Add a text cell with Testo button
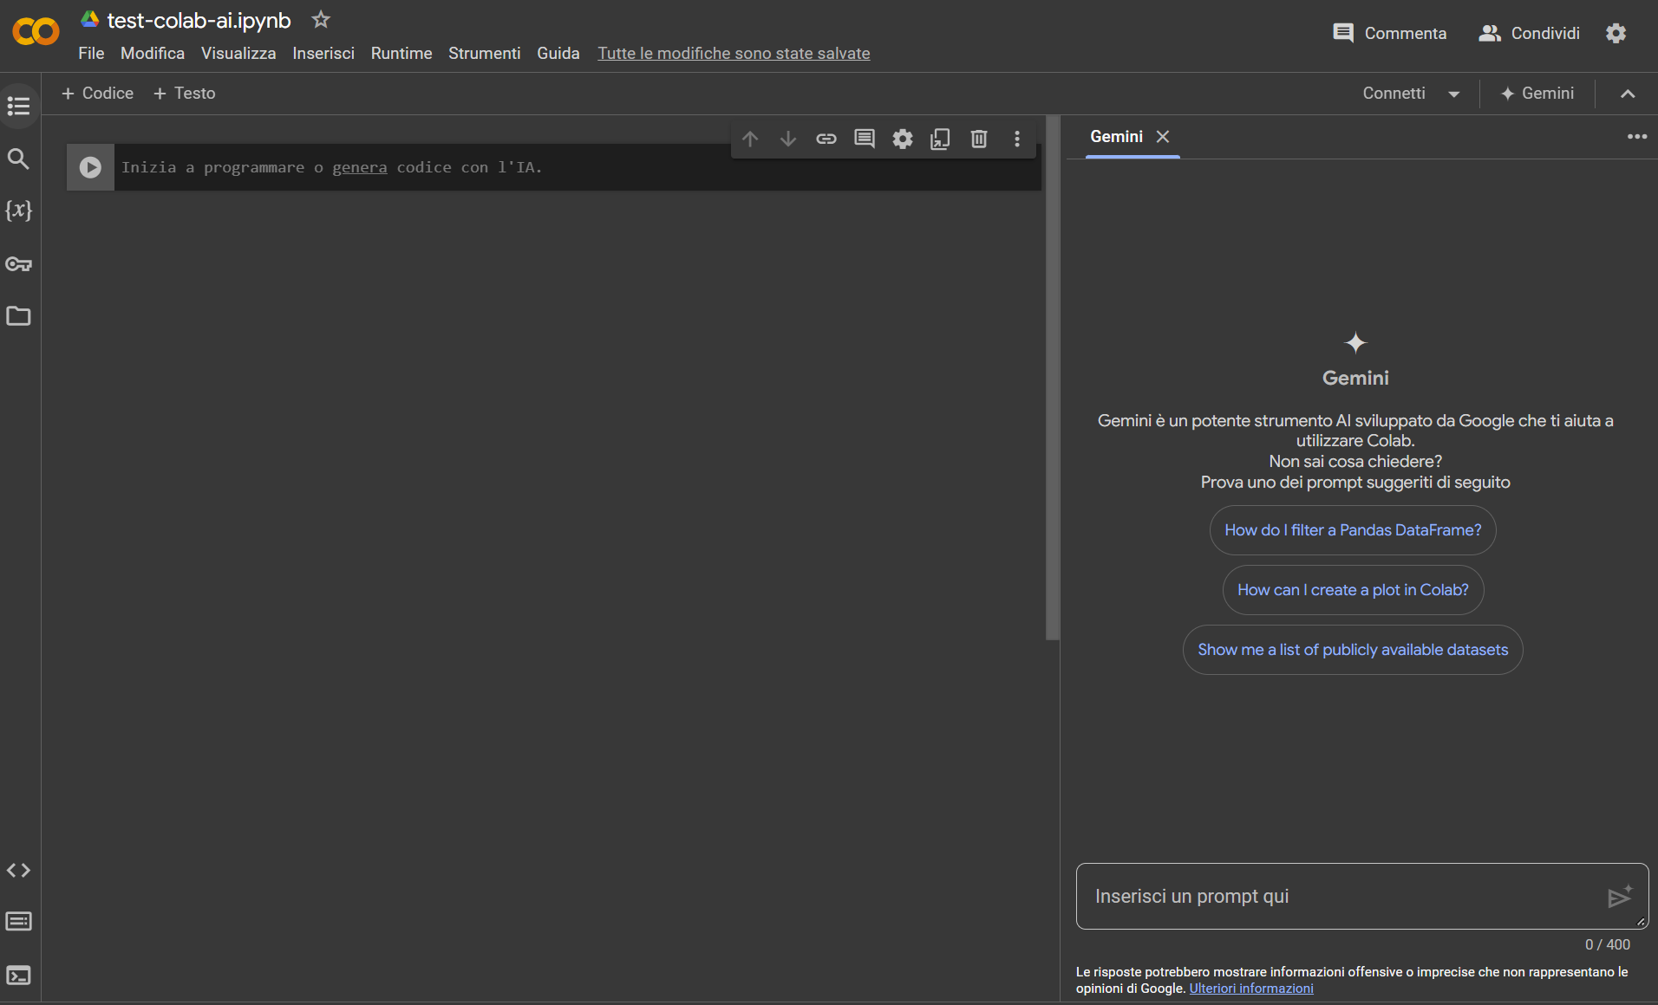The width and height of the screenshot is (1658, 1005). click(x=184, y=94)
